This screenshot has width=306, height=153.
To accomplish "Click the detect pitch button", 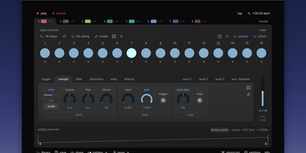I will [x=220, y=130].
